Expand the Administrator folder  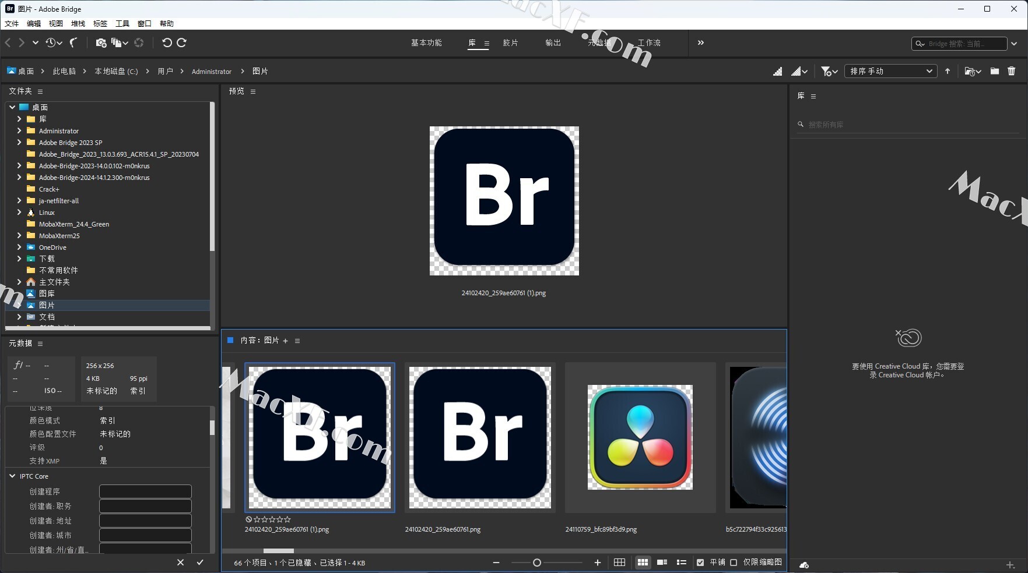pos(19,130)
